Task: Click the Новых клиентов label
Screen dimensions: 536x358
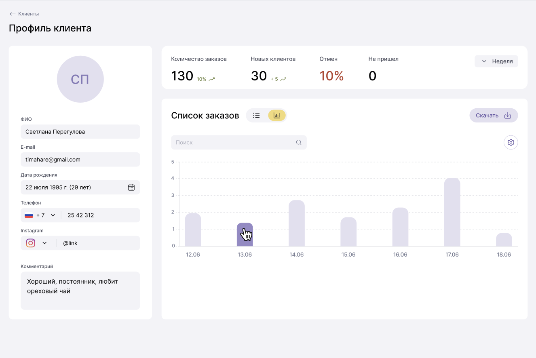Action: pyautogui.click(x=273, y=59)
